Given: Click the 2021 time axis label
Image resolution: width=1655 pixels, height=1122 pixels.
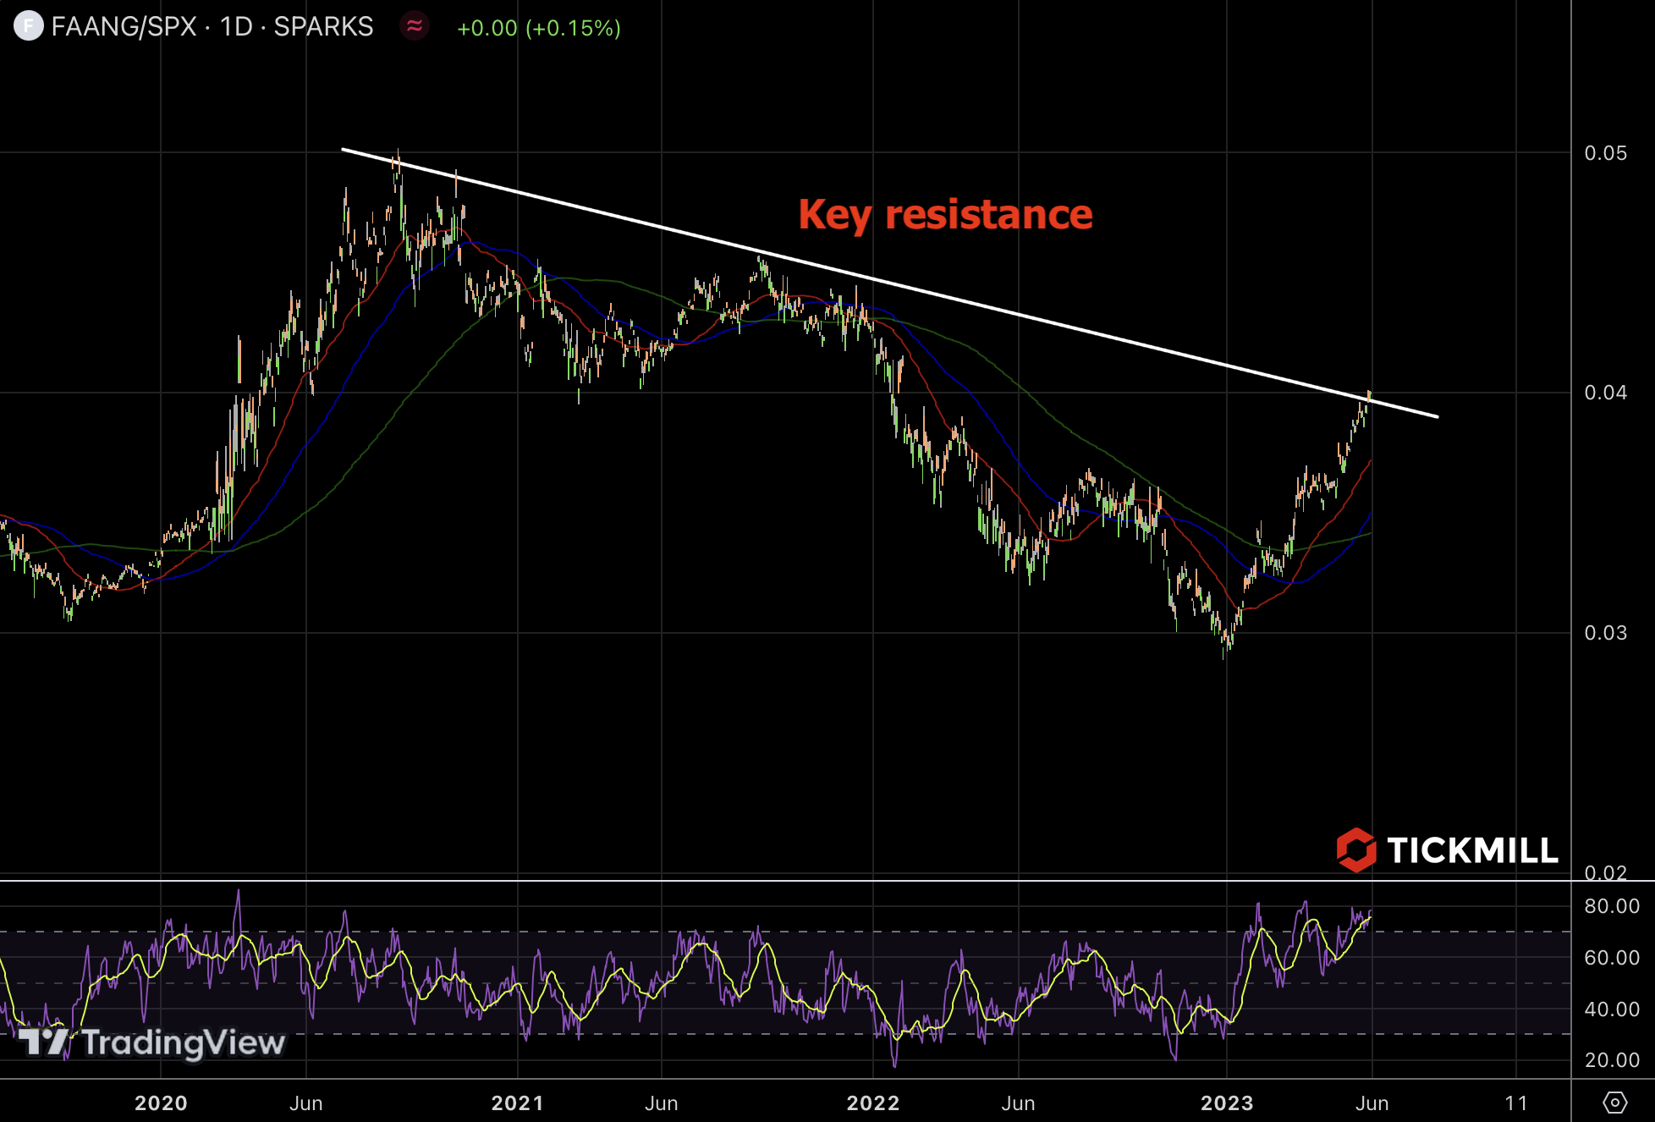Looking at the screenshot, I should 517,1103.
